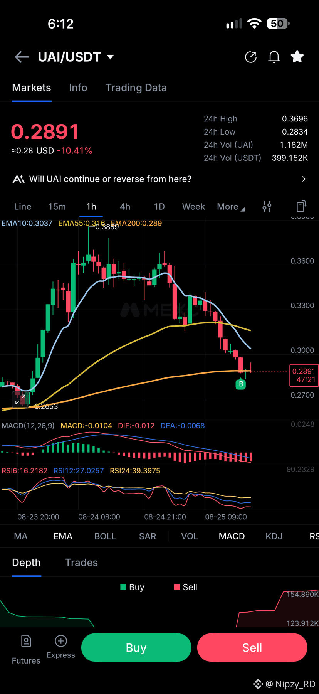
Task: Switch to the Trades tab
Action: (x=81, y=563)
